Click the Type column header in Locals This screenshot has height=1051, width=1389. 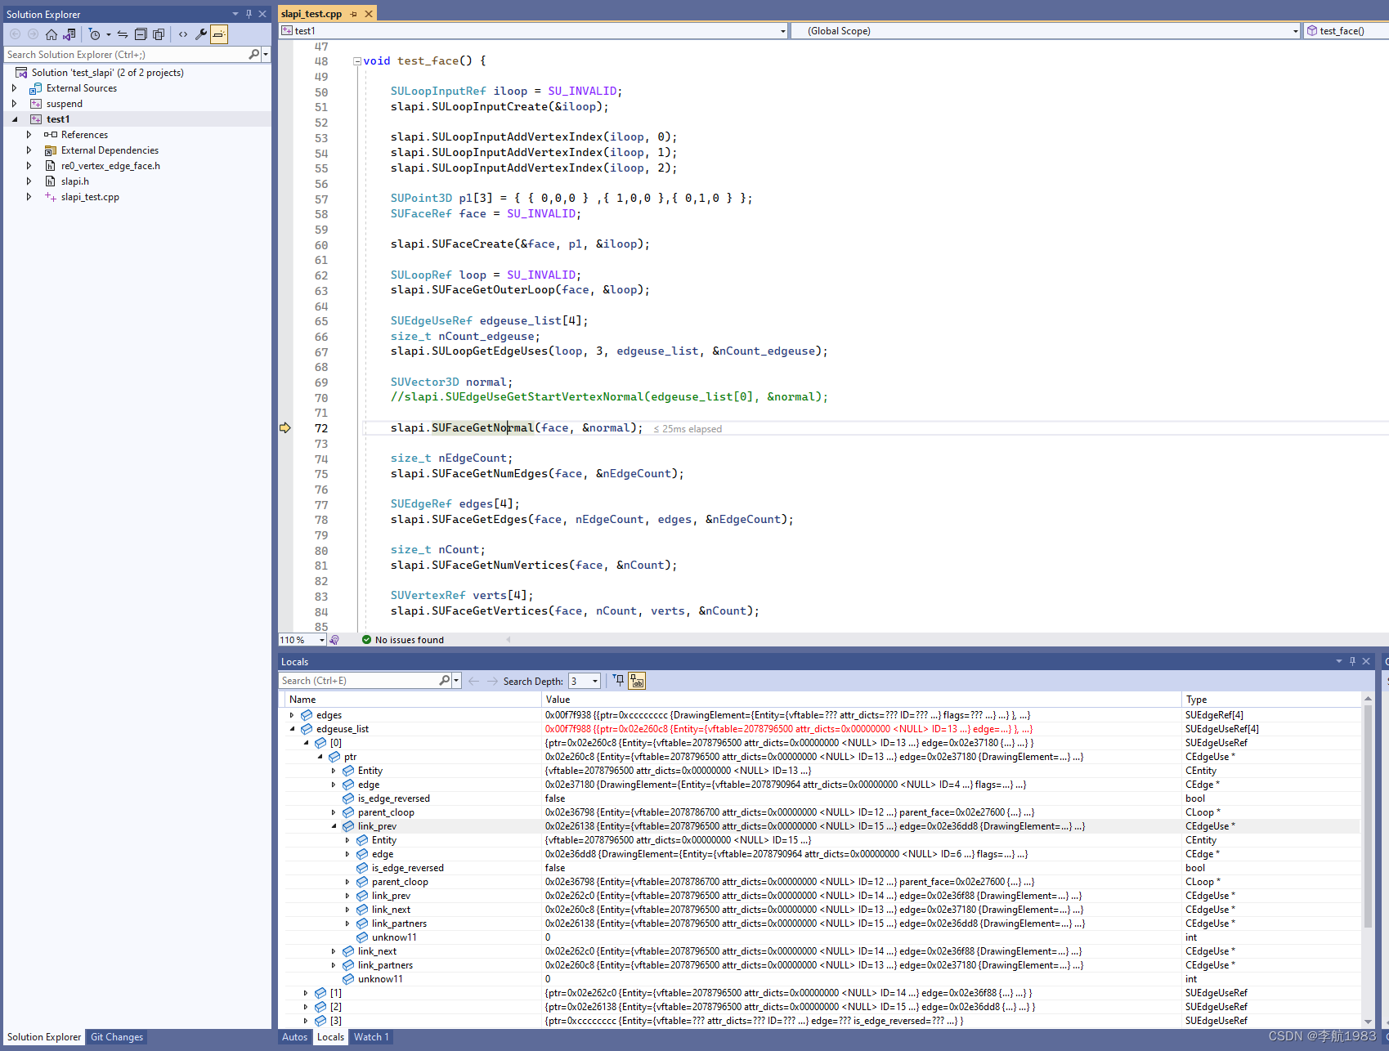1271,700
